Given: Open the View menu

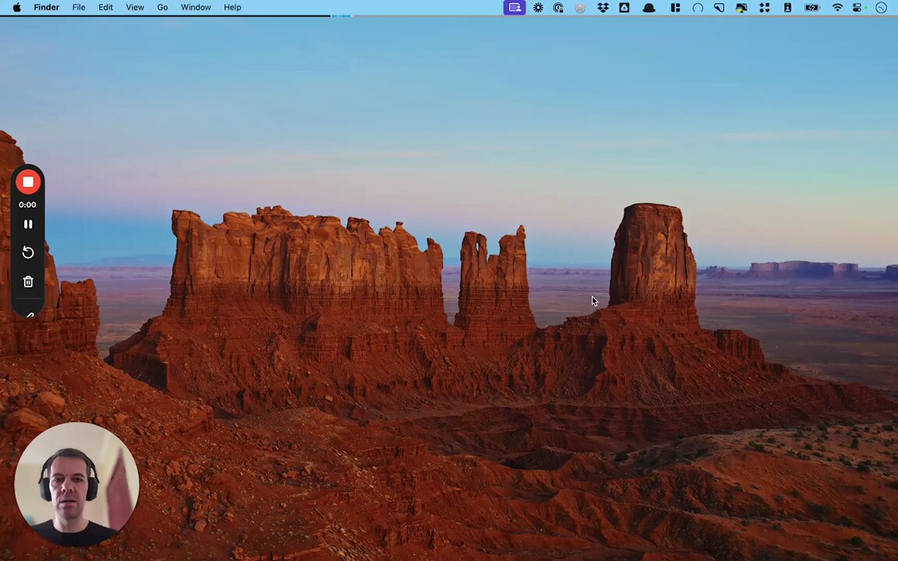Looking at the screenshot, I should (135, 8).
